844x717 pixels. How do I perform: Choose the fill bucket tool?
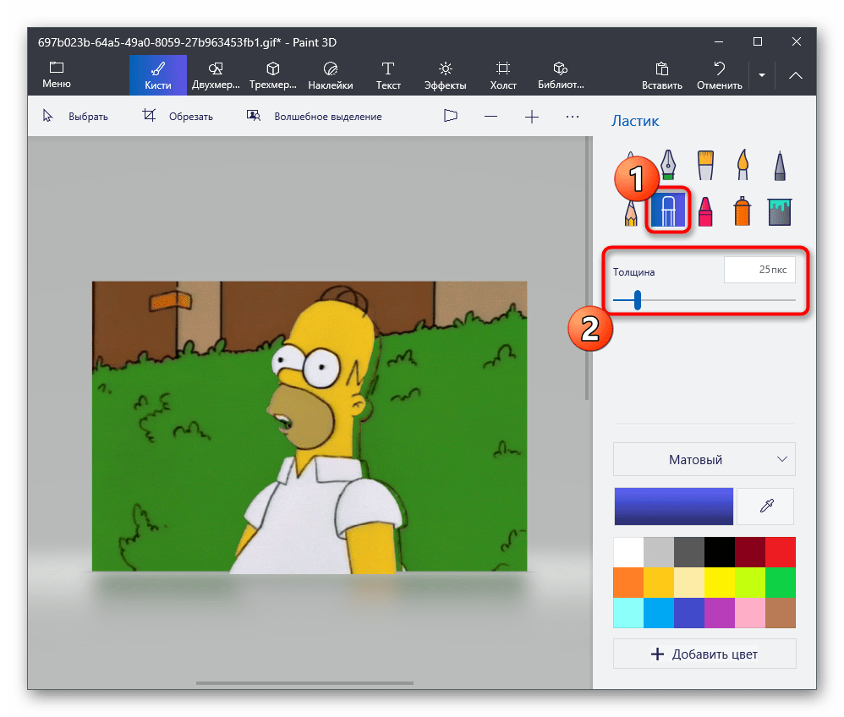point(779,211)
